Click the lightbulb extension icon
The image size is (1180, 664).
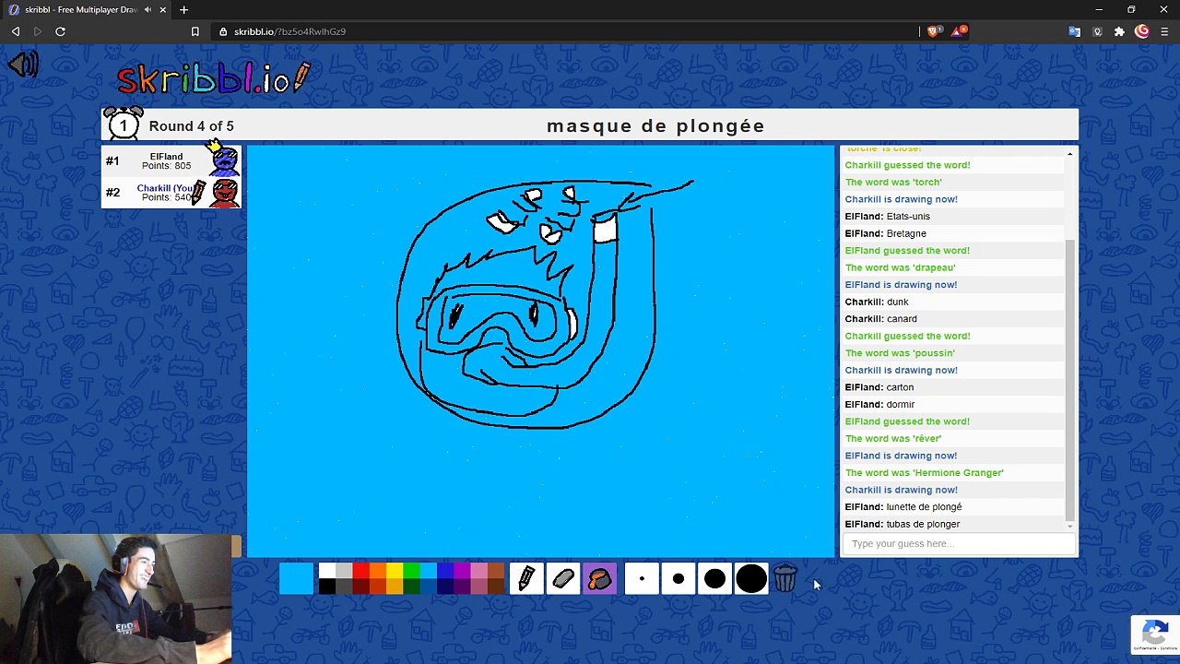pos(1097,31)
